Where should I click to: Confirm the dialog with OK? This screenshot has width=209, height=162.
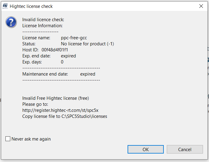(x=146, y=149)
